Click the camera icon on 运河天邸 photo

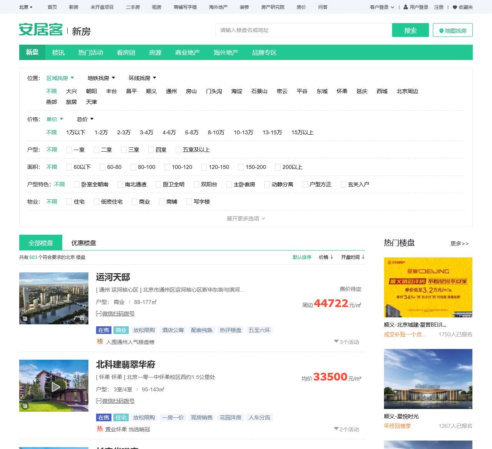[25, 319]
